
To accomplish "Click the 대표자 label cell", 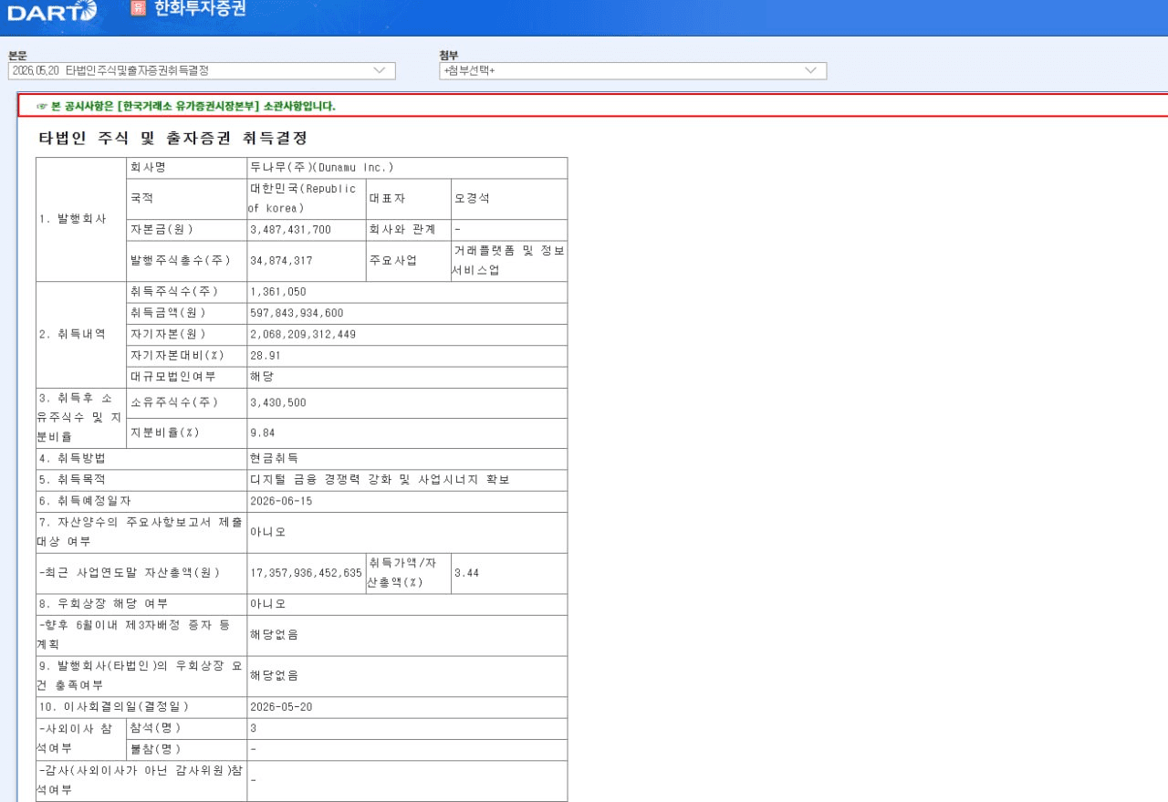I will click(x=408, y=199).
